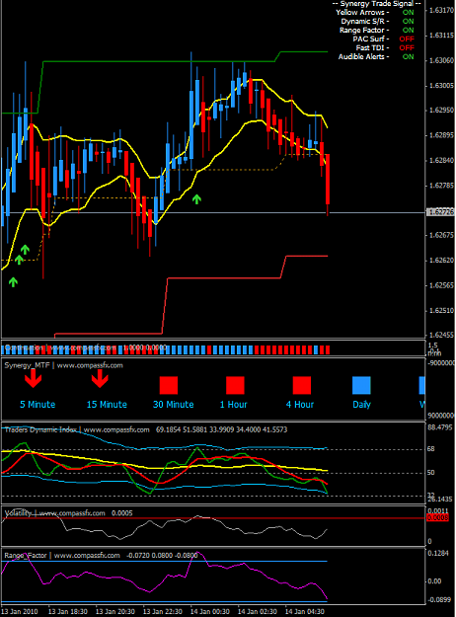
Task: Click the ON status beside Dynamic S/R
Action: click(408, 22)
